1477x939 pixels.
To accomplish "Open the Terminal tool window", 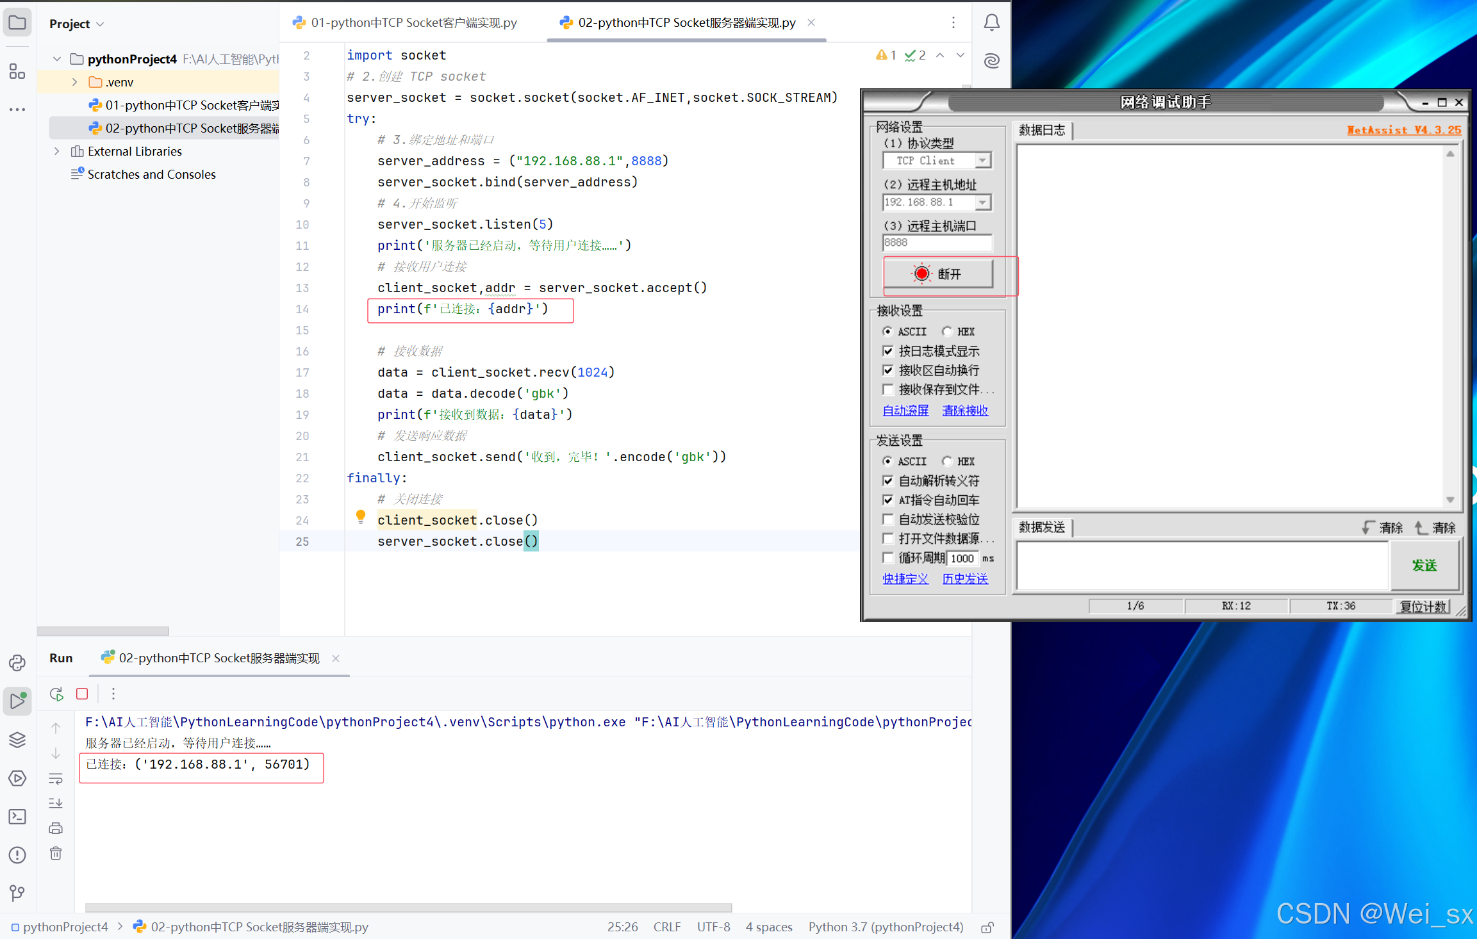I will pos(17,817).
